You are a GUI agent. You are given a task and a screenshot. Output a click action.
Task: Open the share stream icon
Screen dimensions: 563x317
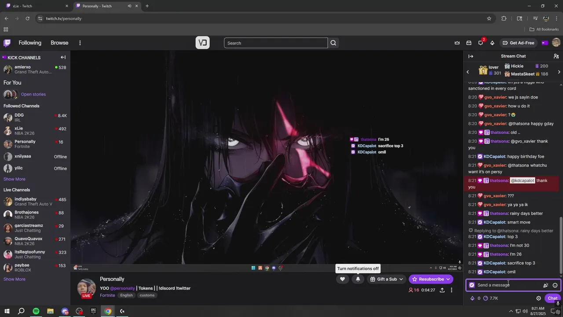[442, 290]
